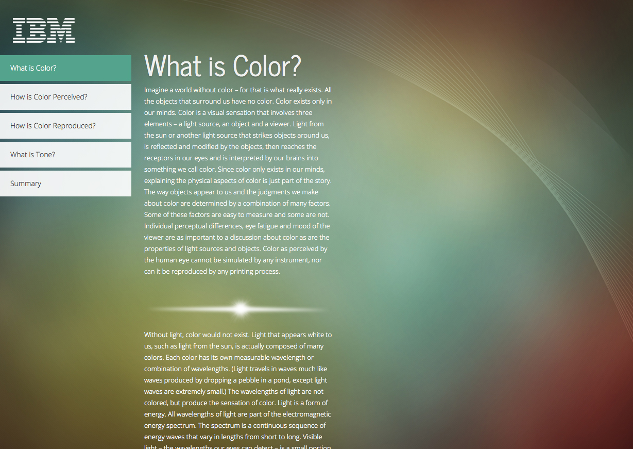
Task: Click the word 'electromagnetic' in second paragraph
Action: [x=305, y=414]
